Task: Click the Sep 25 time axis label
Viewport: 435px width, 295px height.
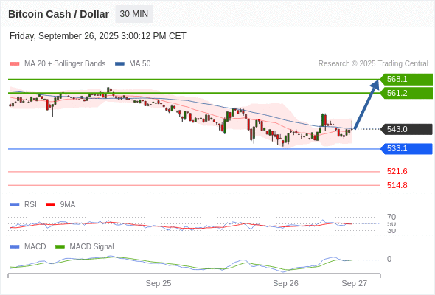Action: coord(159,283)
